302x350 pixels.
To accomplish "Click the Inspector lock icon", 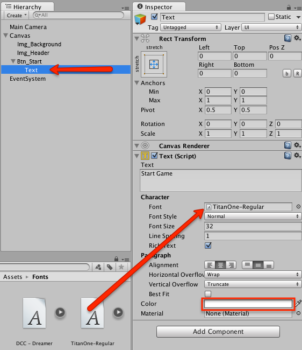I will 289,8.
